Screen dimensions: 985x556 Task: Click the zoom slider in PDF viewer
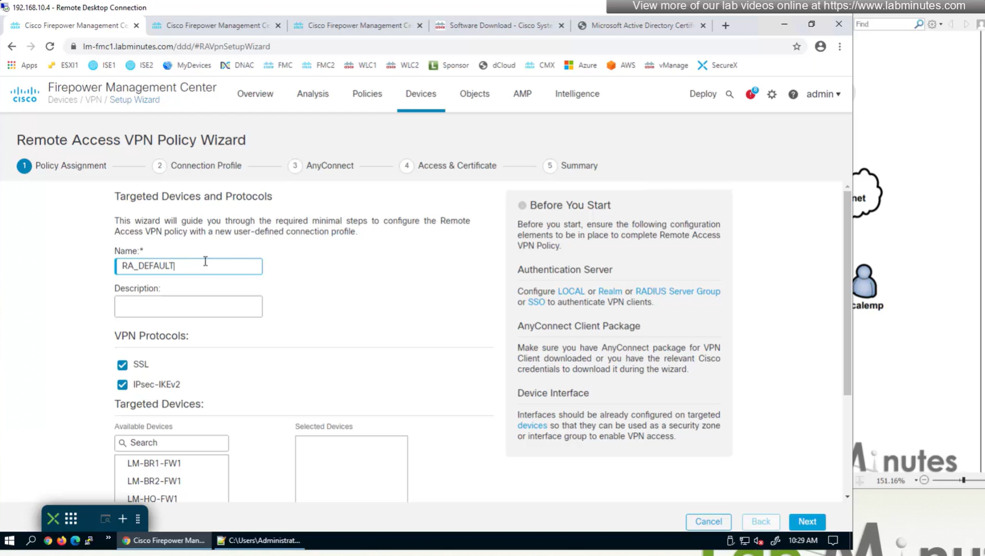[963, 480]
